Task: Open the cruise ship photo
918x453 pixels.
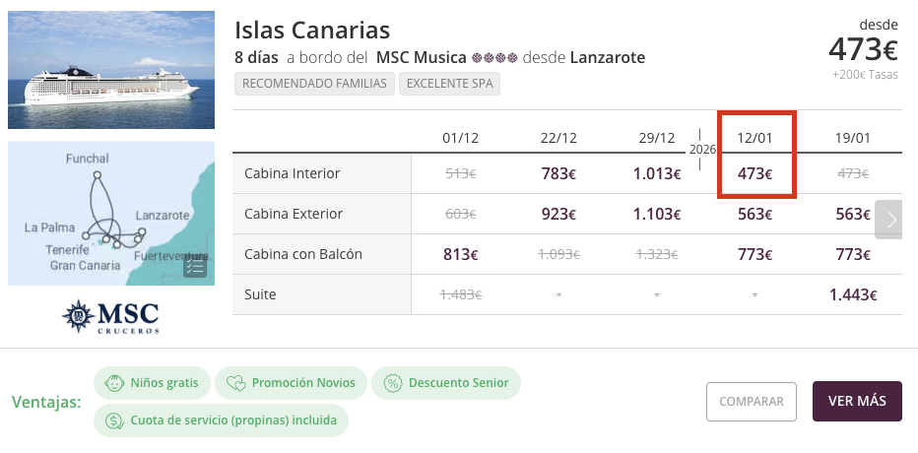Action: (111, 70)
